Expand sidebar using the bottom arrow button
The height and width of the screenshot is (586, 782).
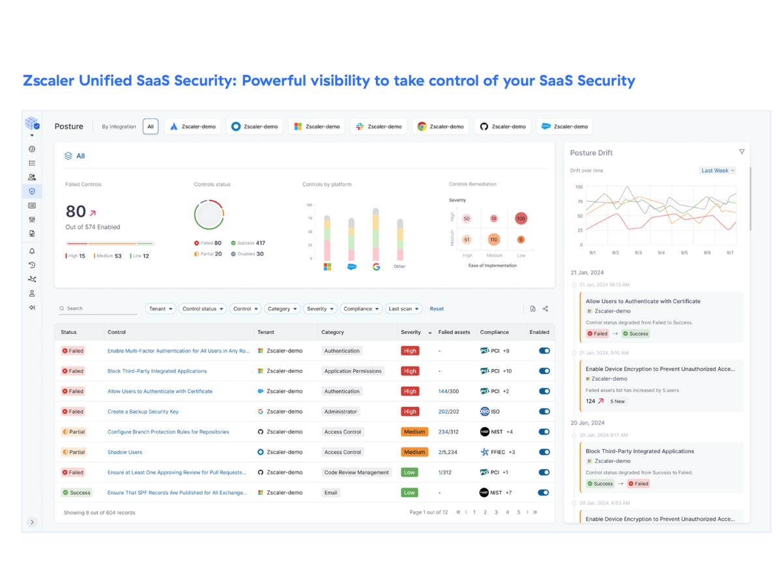(32, 522)
